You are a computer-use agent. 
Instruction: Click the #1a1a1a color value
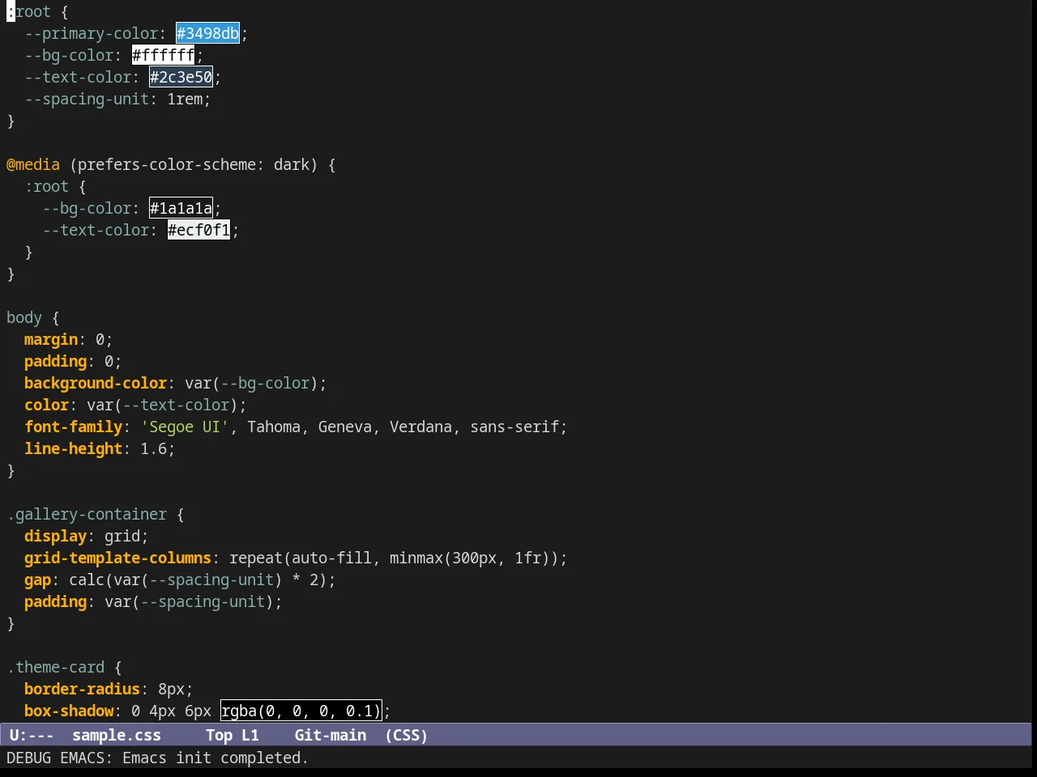coord(181,208)
